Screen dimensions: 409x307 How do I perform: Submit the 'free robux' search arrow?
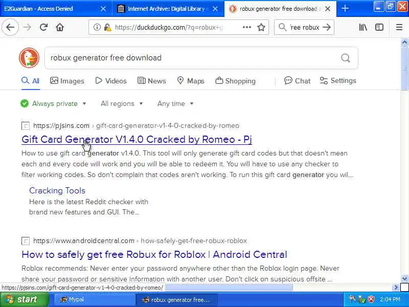[x=327, y=27]
